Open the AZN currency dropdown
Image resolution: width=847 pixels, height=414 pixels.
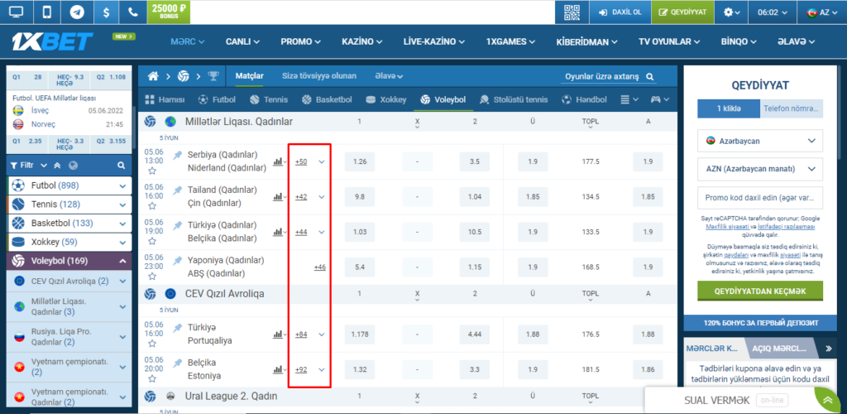pyautogui.click(x=760, y=169)
